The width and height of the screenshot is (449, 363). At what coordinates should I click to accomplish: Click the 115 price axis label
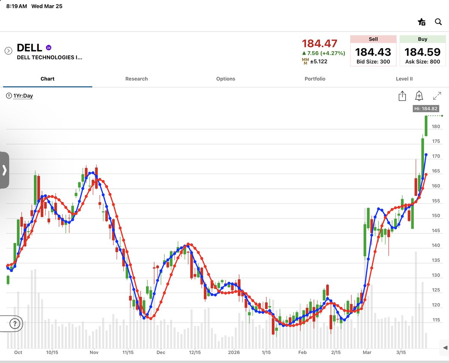click(436, 320)
